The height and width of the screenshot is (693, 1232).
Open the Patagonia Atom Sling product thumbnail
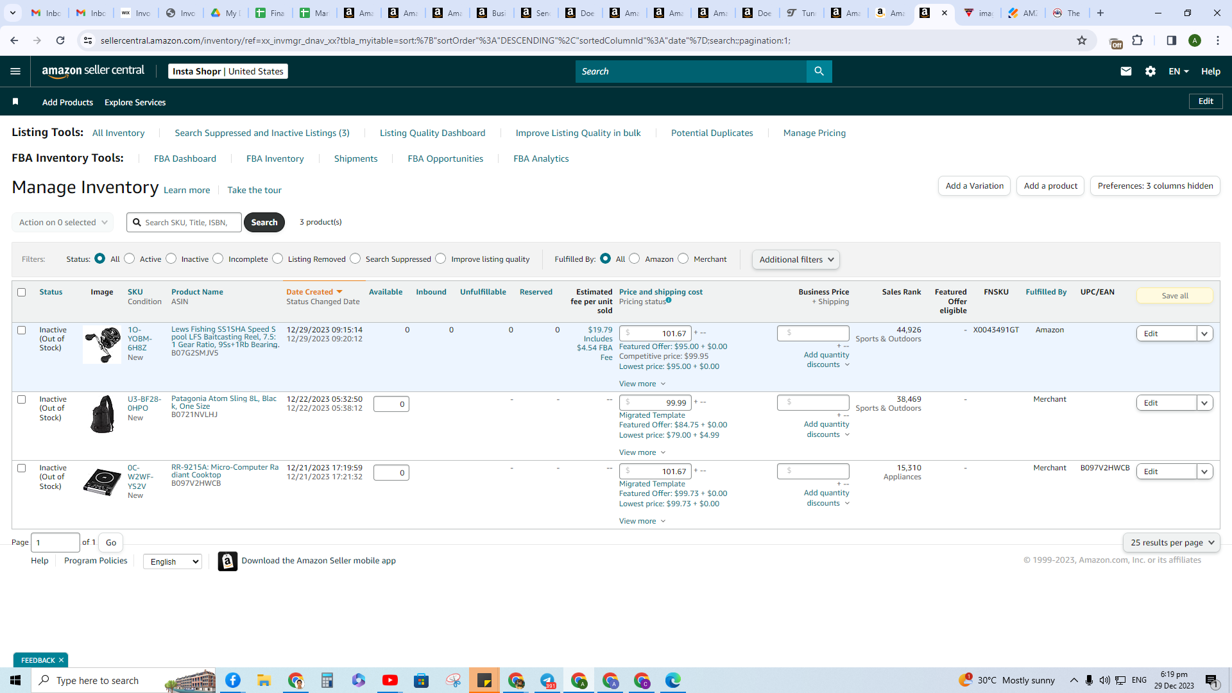102,414
